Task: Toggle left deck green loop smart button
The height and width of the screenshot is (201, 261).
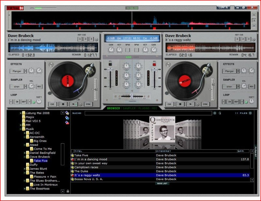Action: (34, 102)
